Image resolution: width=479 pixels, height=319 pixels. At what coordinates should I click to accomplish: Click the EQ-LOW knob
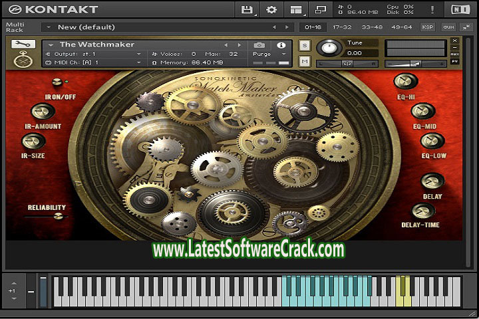pos(432,141)
